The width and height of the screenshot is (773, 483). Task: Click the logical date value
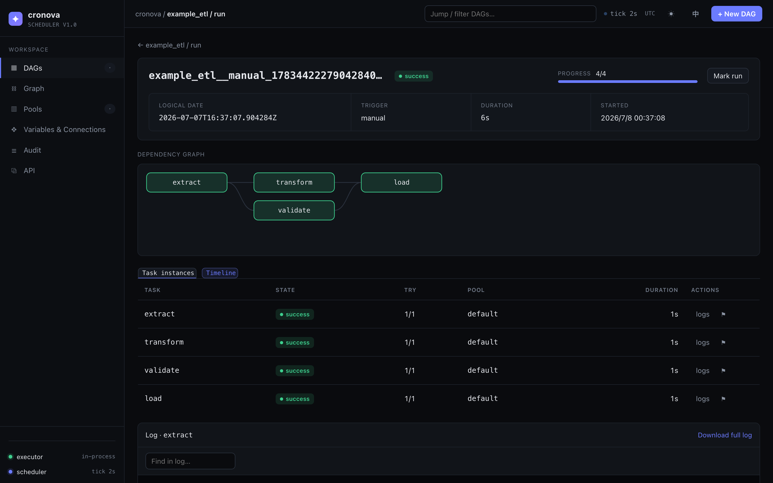pos(218,118)
